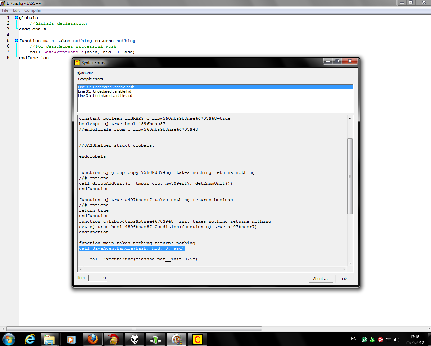
Task: Open the Edit menu
Action: click(x=16, y=10)
